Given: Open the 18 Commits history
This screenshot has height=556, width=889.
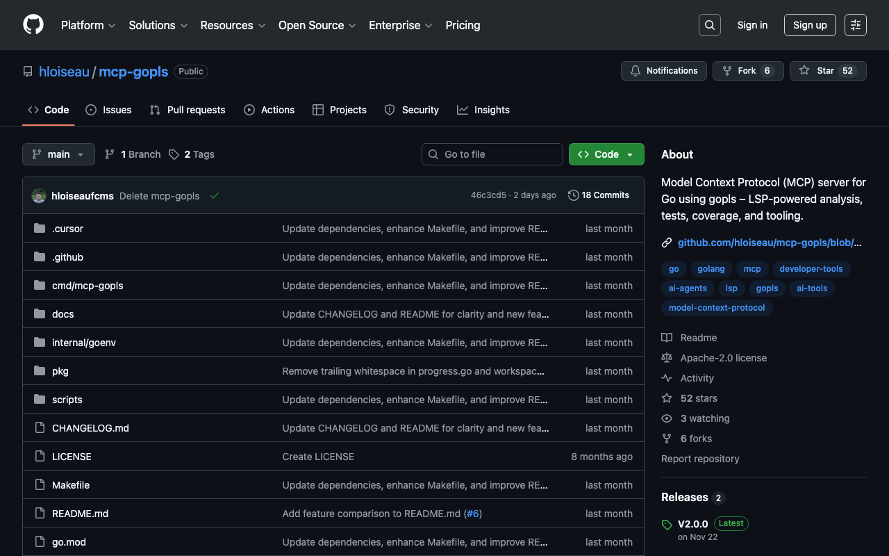Looking at the screenshot, I should click(598, 195).
